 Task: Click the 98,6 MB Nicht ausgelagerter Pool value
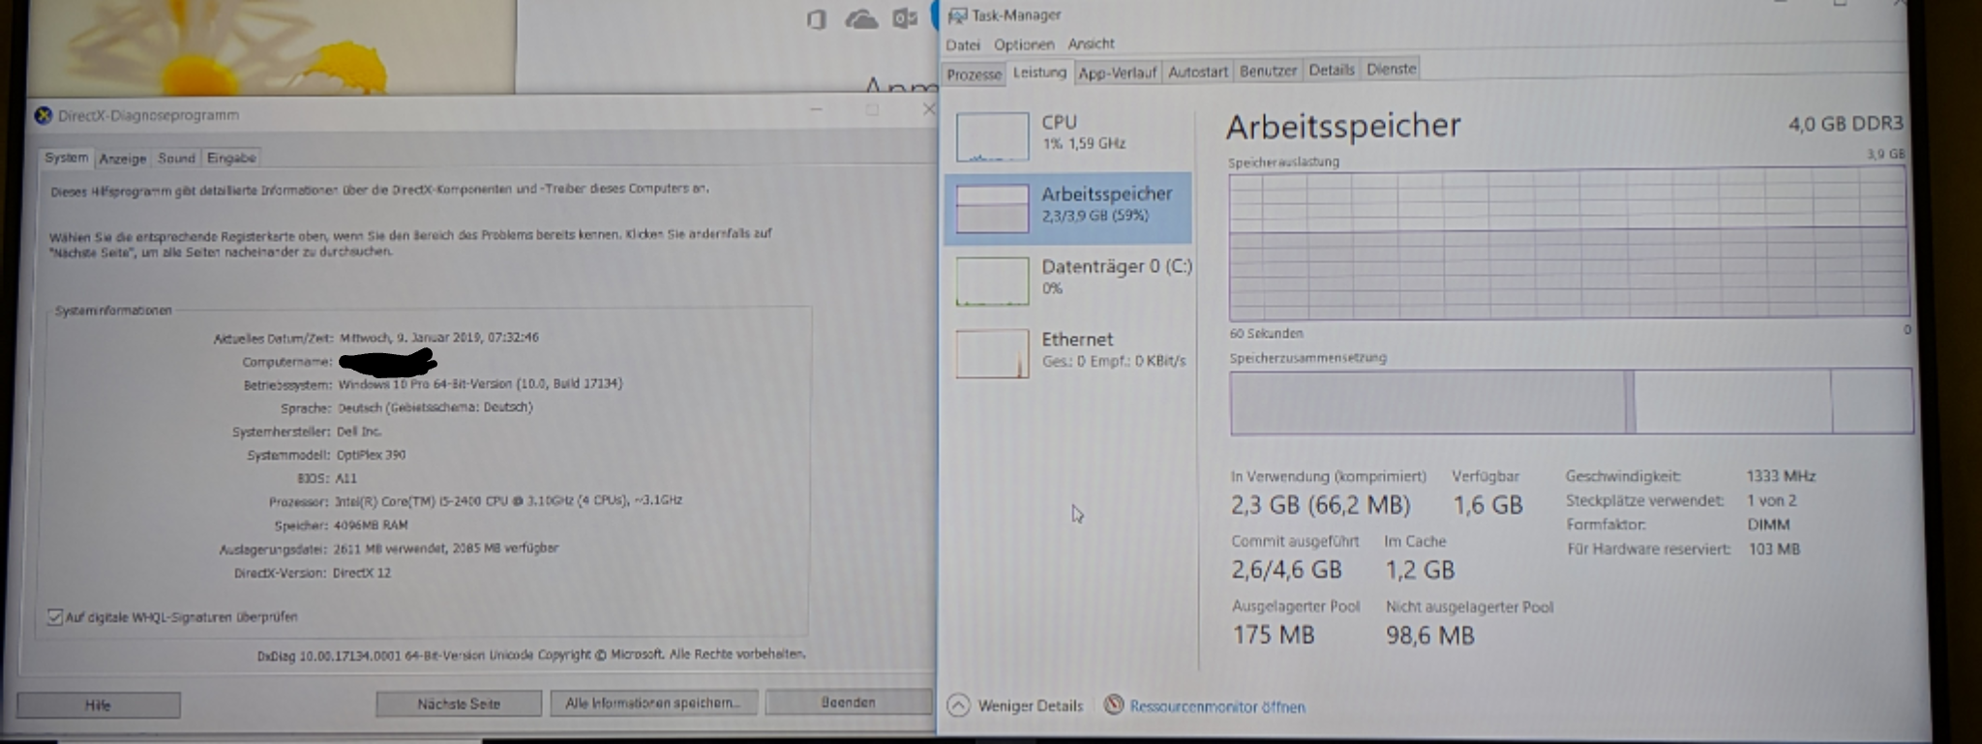pos(1429,636)
